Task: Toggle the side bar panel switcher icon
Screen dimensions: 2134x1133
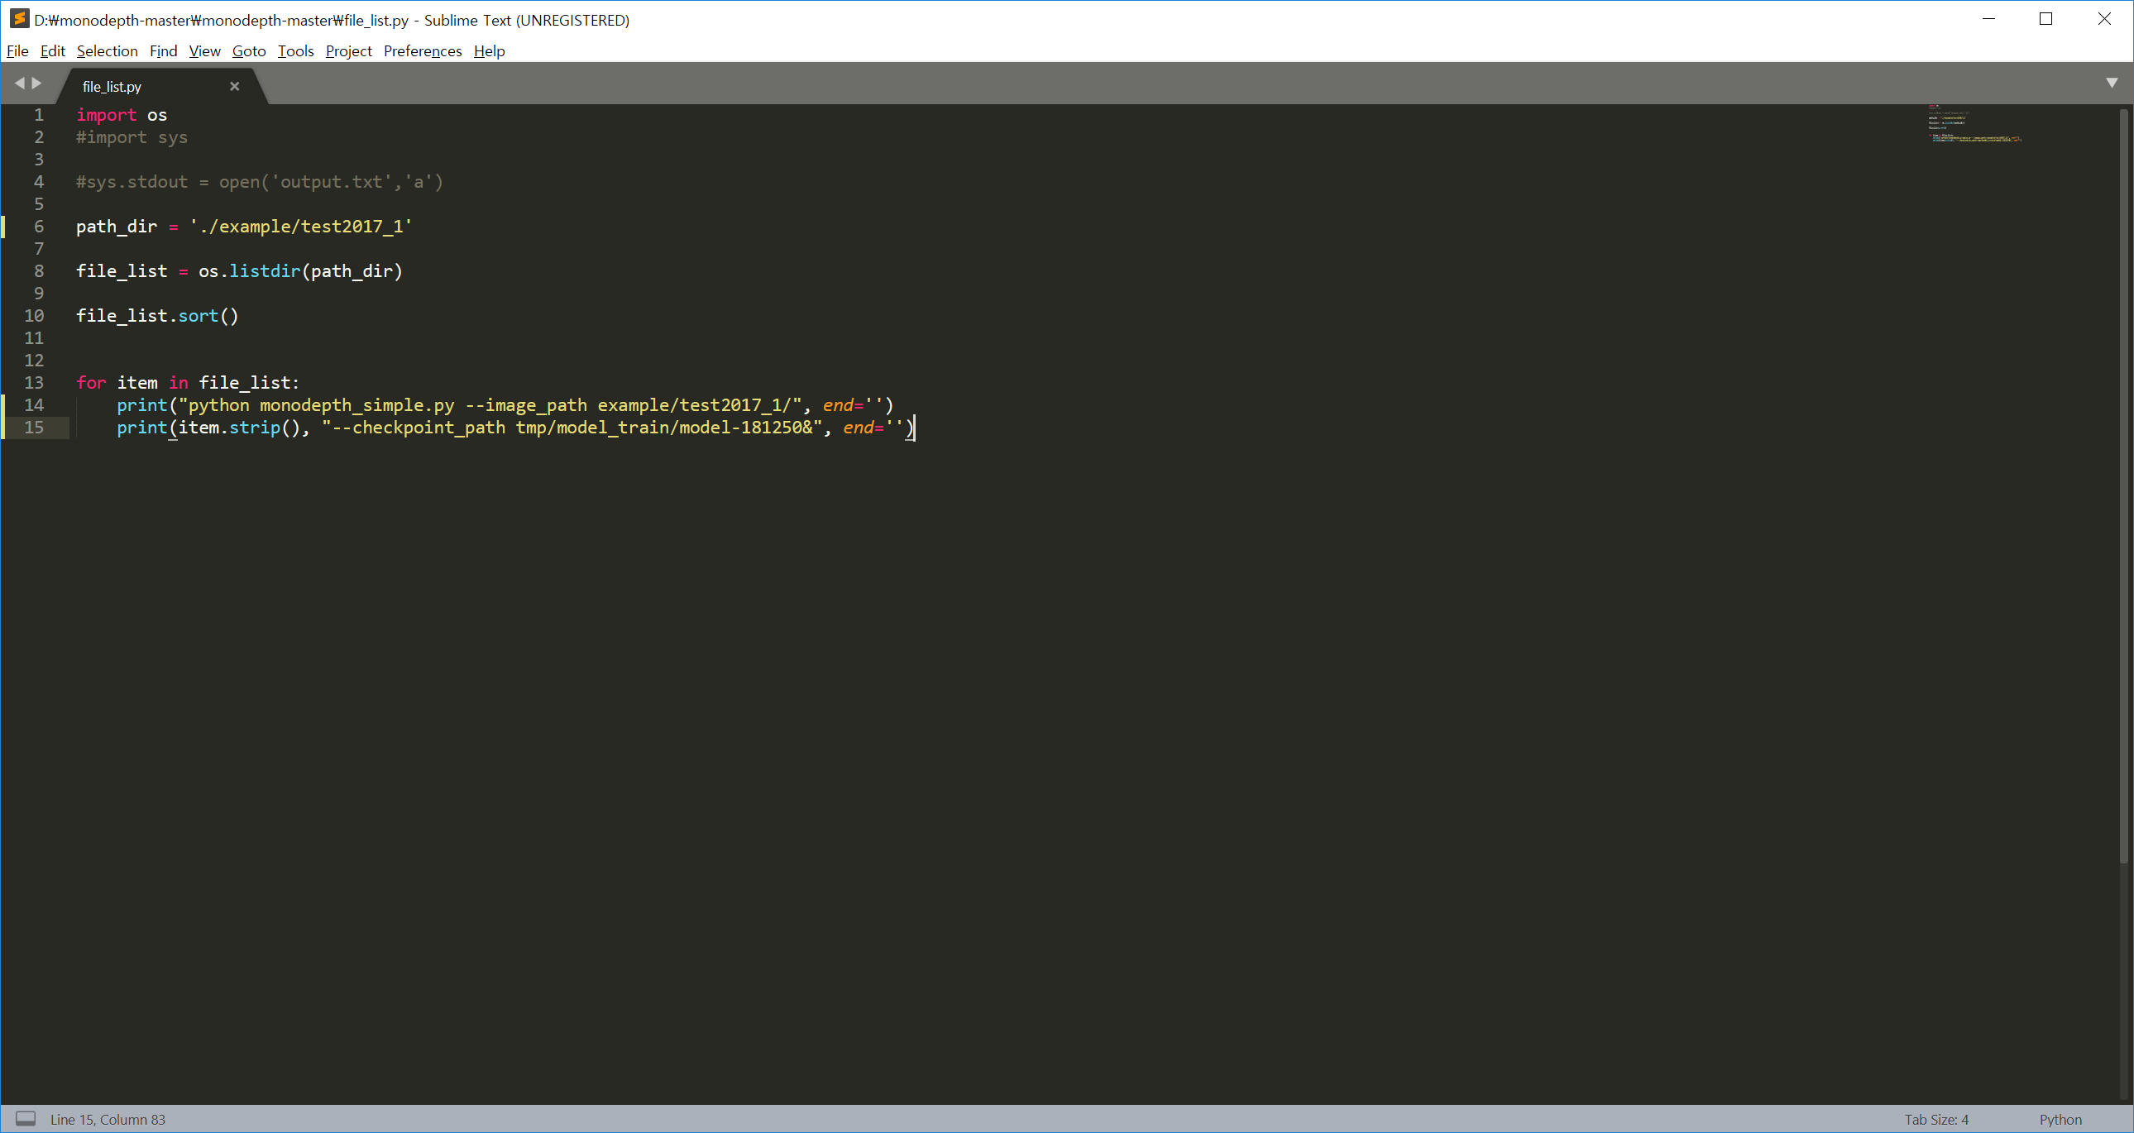Action: (x=26, y=1119)
